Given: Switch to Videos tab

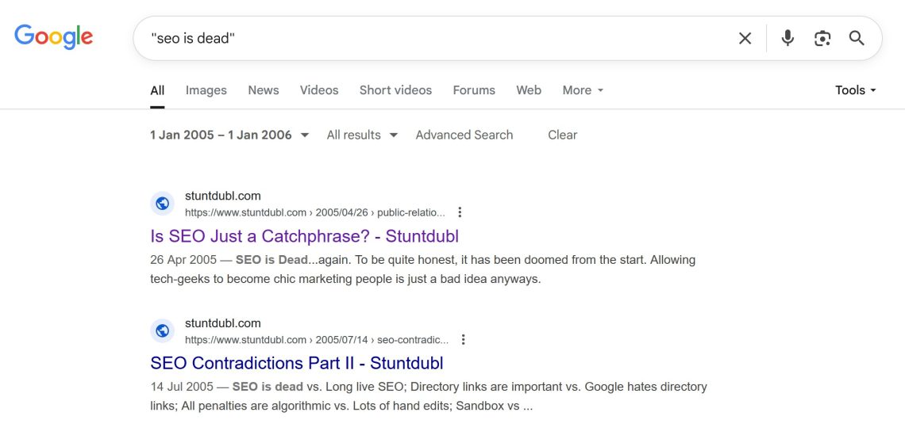Looking at the screenshot, I should pyautogui.click(x=319, y=90).
